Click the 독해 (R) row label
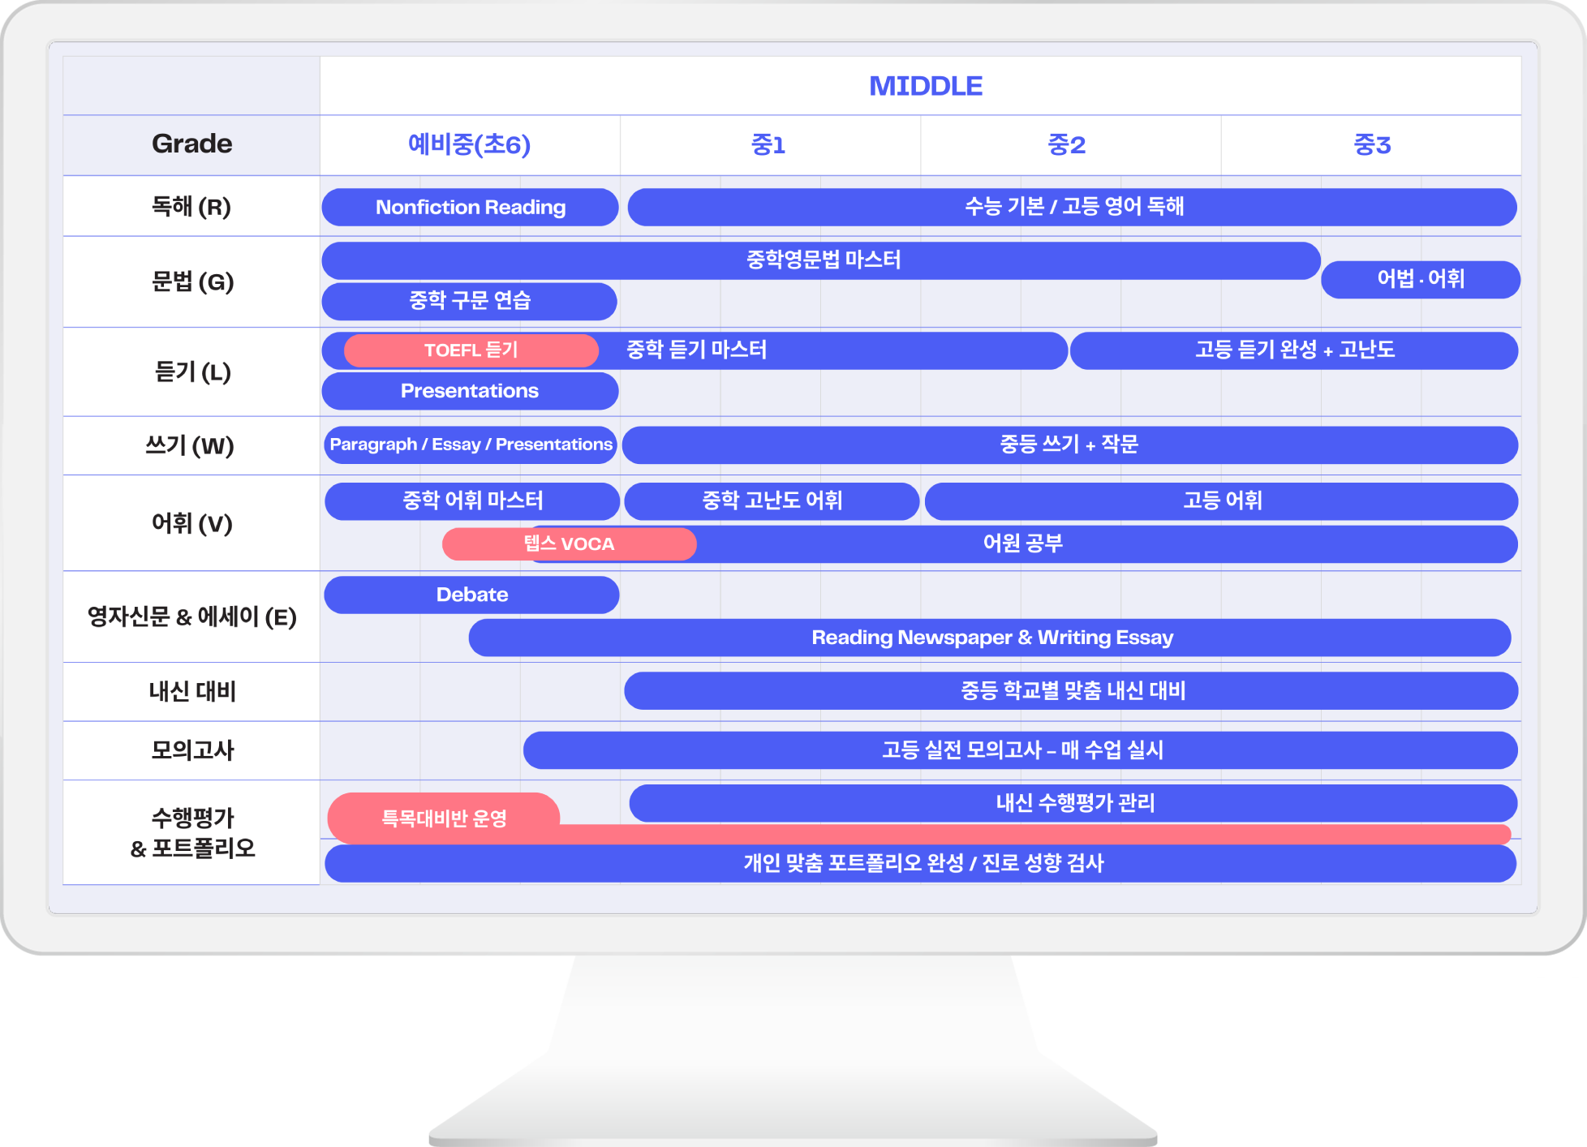 tap(191, 207)
